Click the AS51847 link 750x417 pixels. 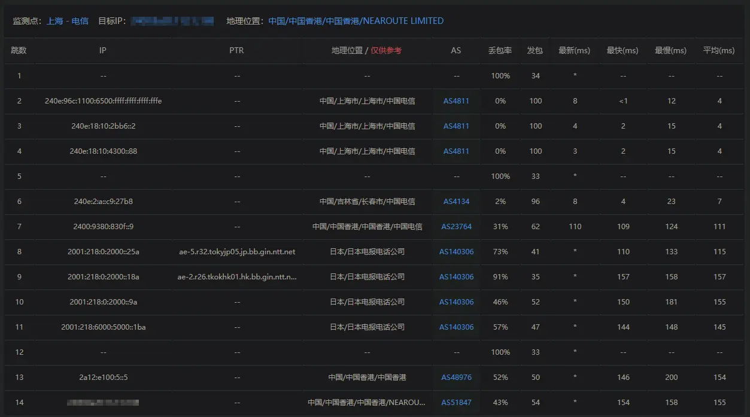[456, 403]
